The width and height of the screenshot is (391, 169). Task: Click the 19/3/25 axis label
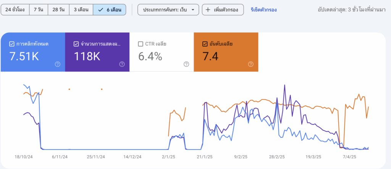click(313, 157)
